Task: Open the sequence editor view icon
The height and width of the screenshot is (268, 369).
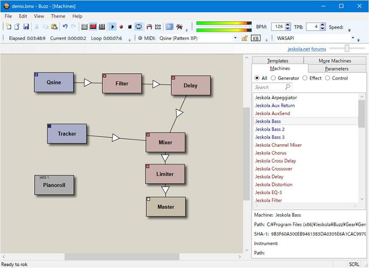Action: (101, 27)
